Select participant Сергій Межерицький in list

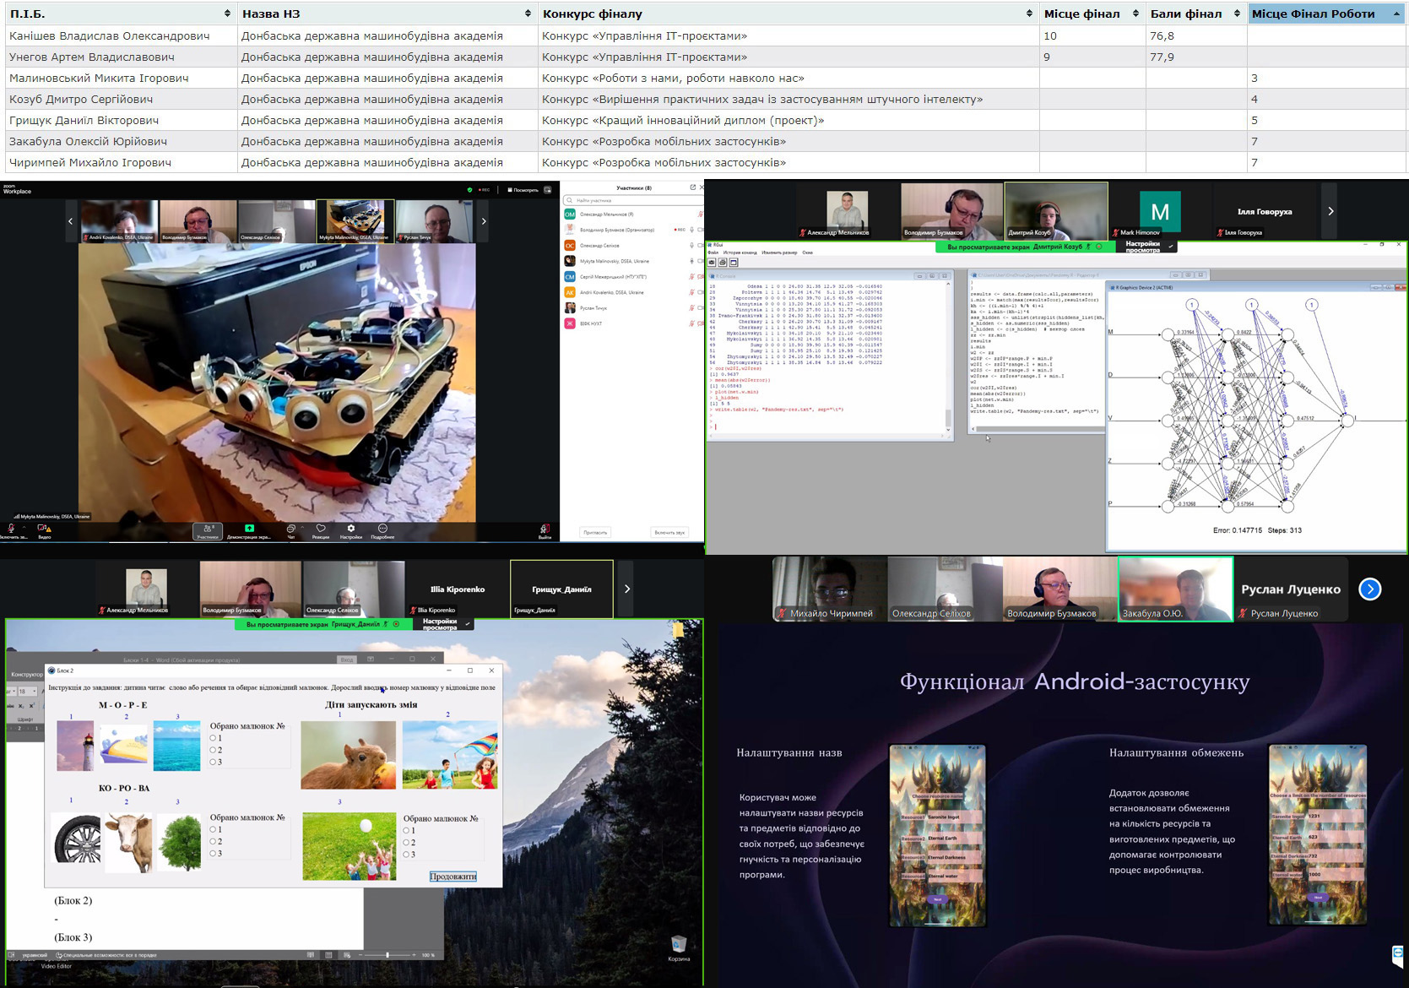coord(633,277)
